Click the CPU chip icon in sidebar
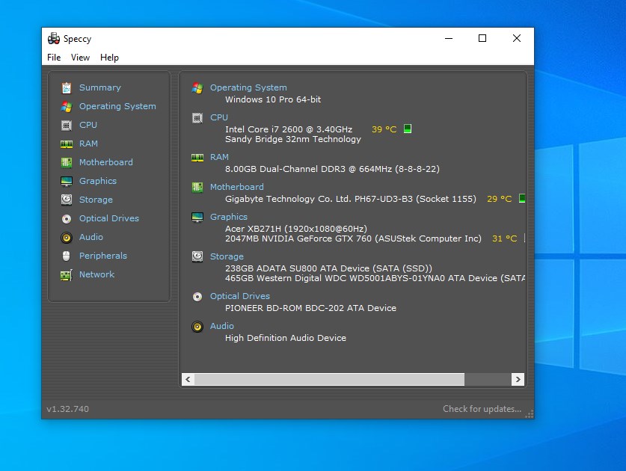Image resolution: width=626 pixels, height=471 pixels. point(67,126)
